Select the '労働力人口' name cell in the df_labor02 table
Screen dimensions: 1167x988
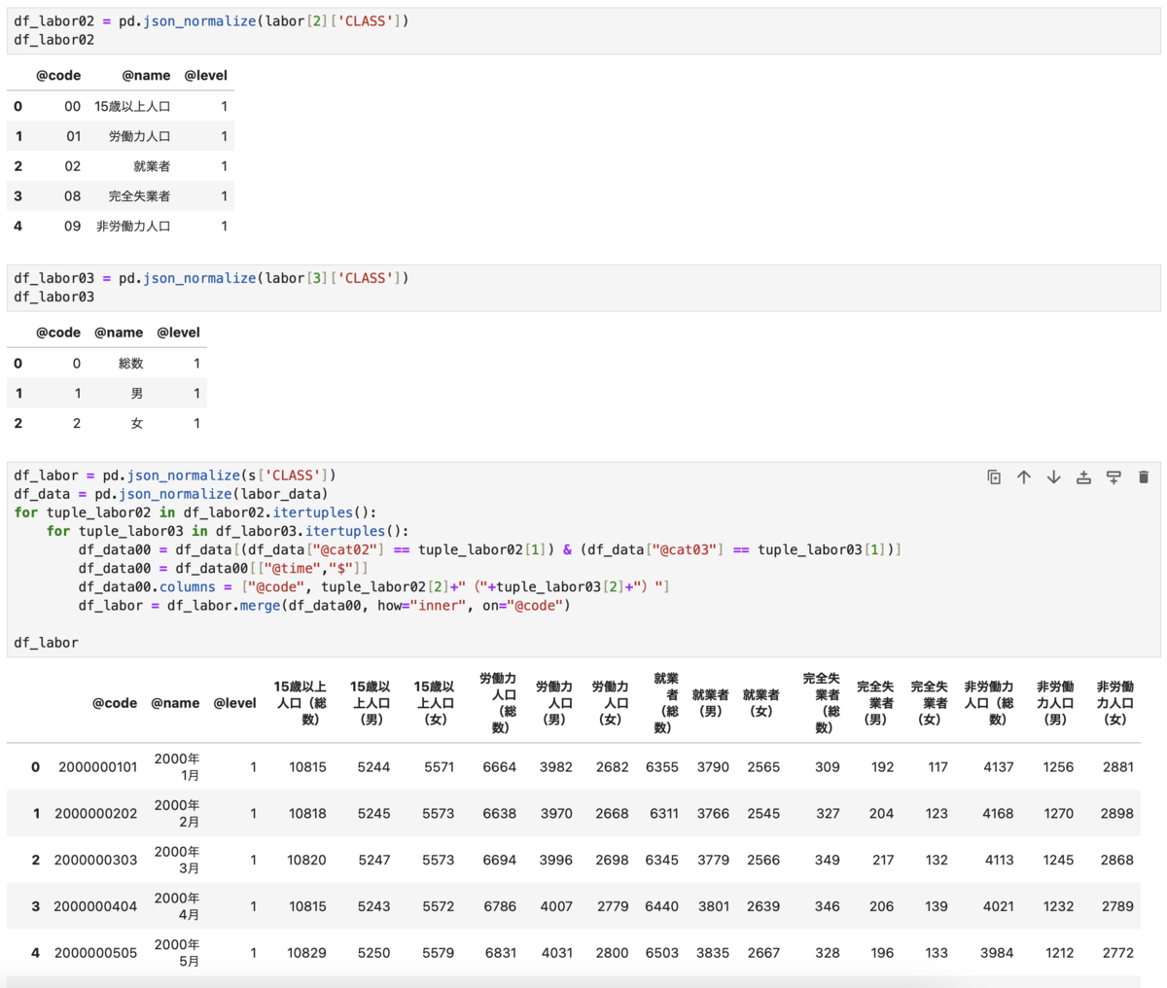tap(139, 136)
